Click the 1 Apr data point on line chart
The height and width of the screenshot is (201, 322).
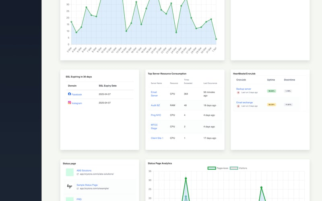coord(216,39)
